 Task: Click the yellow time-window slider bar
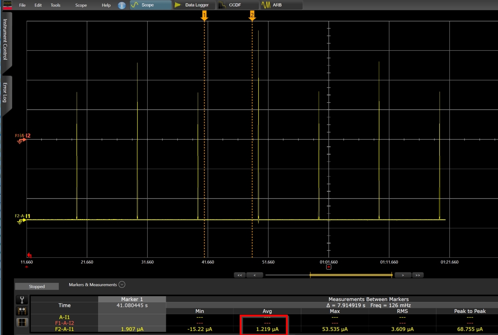(351, 275)
